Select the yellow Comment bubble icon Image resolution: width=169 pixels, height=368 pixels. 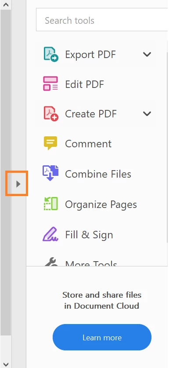coord(50,143)
